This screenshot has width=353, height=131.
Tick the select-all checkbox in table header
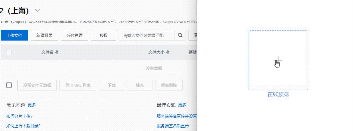click(x=9, y=53)
